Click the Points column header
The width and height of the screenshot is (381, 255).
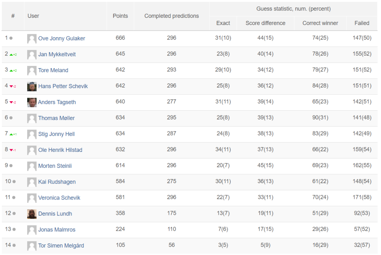tap(120, 16)
